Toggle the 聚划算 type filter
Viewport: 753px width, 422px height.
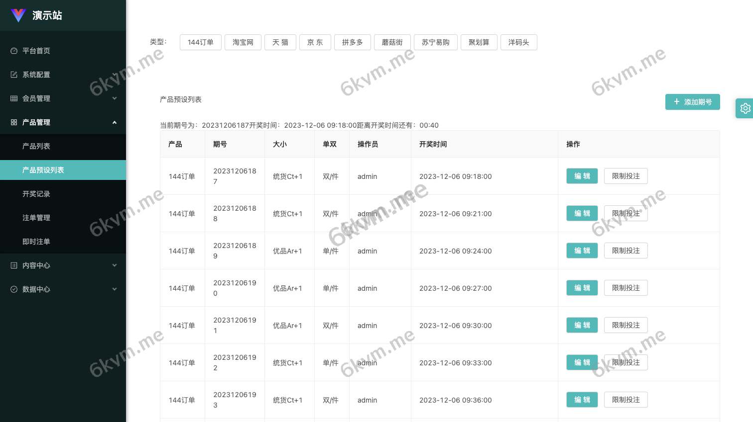click(479, 42)
